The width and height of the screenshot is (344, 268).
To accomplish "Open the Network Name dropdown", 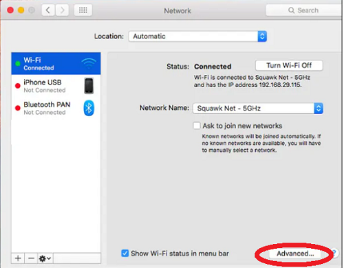I will (258, 109).
